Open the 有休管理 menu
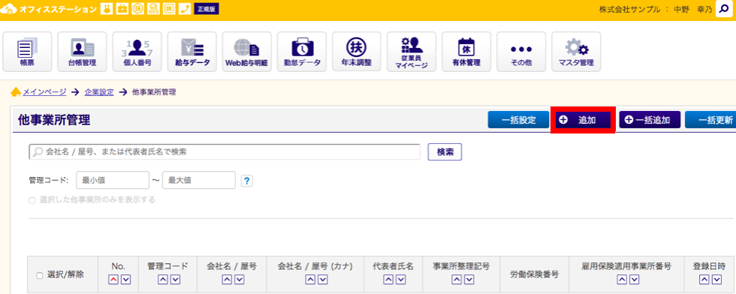Screen dimensions: 736x294 click(x=466, y=52)
